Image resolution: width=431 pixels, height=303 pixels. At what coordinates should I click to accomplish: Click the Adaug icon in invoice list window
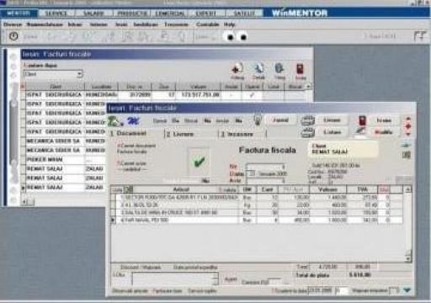click(237, 72)
